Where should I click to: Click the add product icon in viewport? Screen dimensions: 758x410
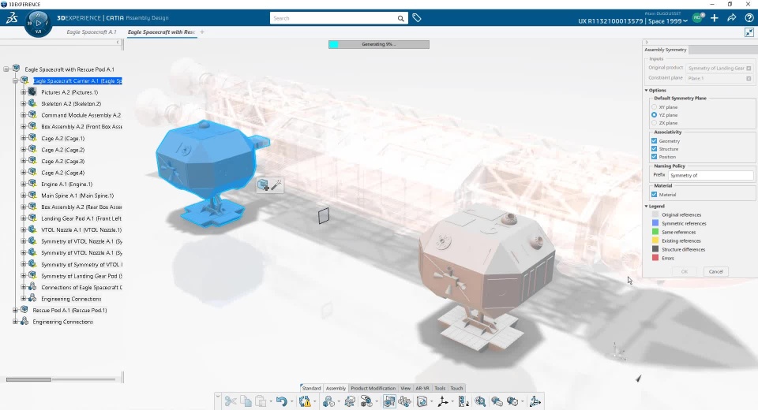pos(264,185)
